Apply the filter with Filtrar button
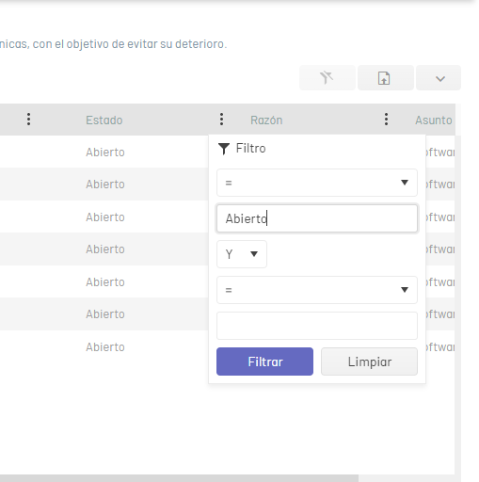479x482 pixels. [x=264, y=361]
